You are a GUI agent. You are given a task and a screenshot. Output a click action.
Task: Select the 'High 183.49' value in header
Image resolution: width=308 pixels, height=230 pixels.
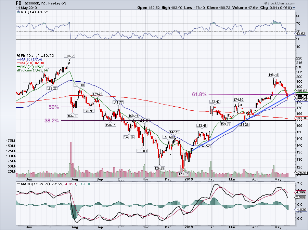point(172,8)
